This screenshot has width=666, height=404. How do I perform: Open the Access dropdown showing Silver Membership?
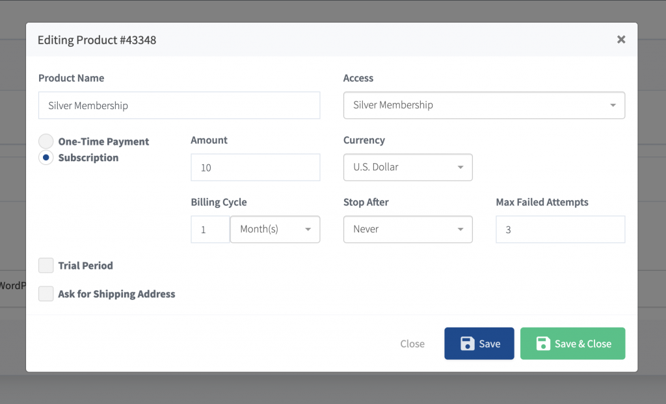(x=484, y=105)
